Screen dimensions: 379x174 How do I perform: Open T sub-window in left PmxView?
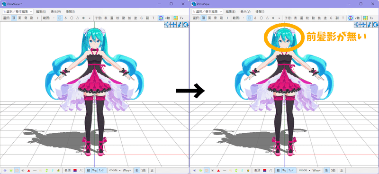153,18
